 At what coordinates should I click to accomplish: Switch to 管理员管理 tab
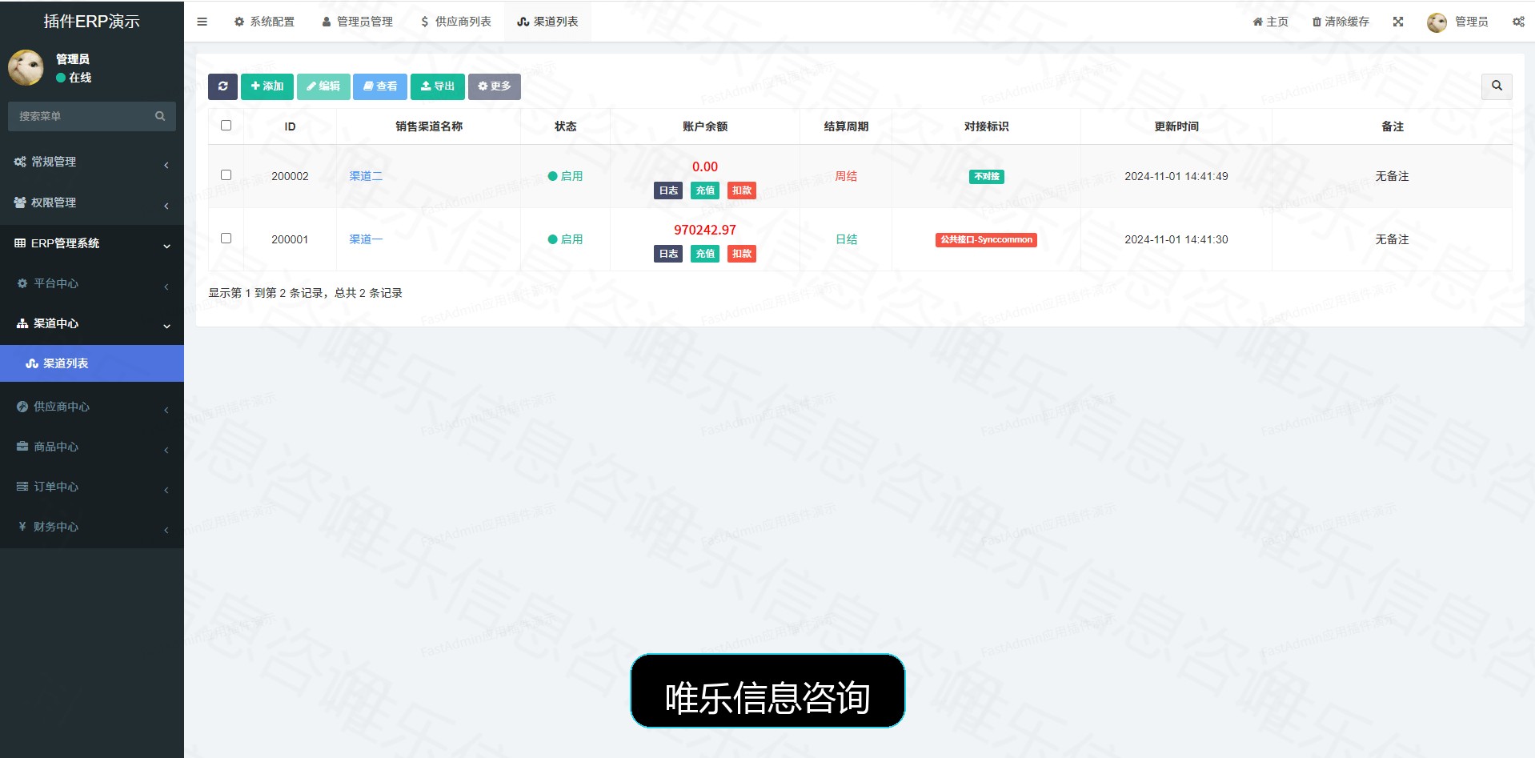pos(357,22)
